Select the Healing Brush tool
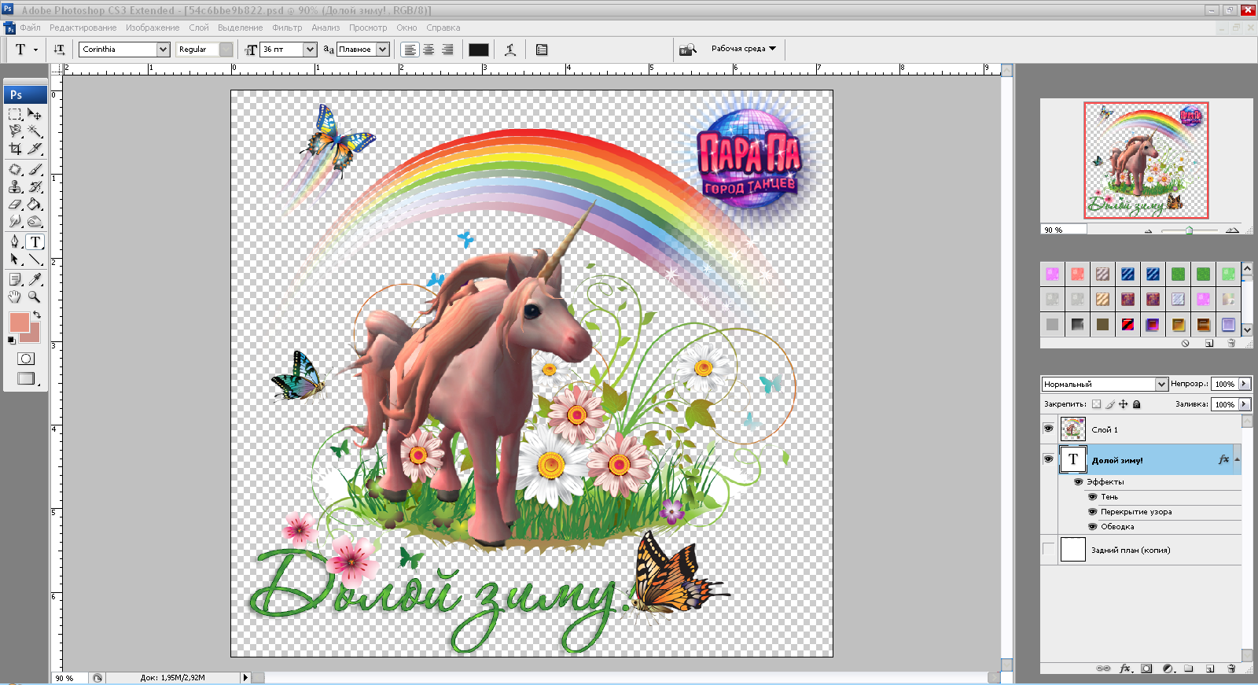The height and width of the screenshot is (685, 1258). pos(15,169)
